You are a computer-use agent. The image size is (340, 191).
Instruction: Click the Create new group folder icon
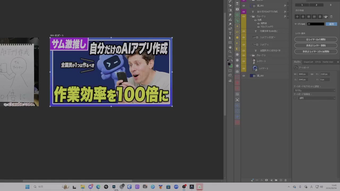point(276,180)
